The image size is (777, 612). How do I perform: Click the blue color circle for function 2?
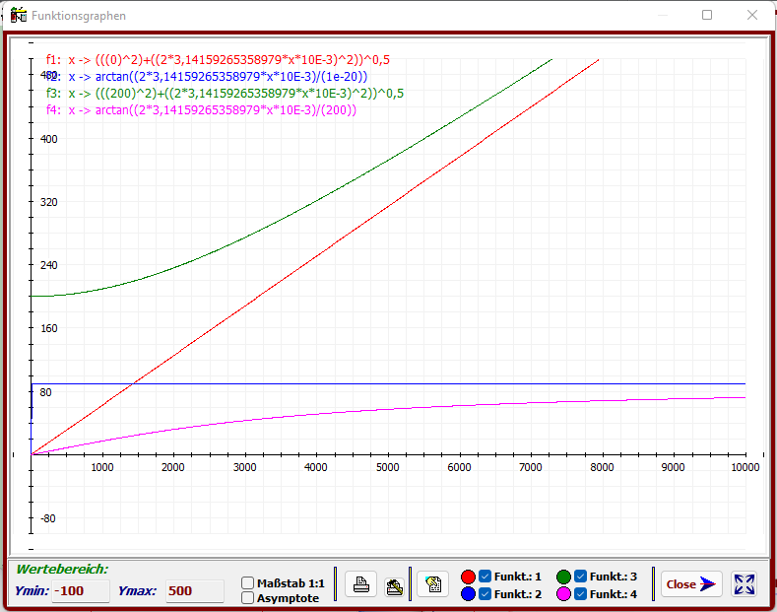(468, 594)
